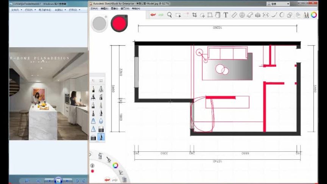This screenshot has width=327, height=184.
Task: Click next image button in photo viewer
Action: [68, 181]
